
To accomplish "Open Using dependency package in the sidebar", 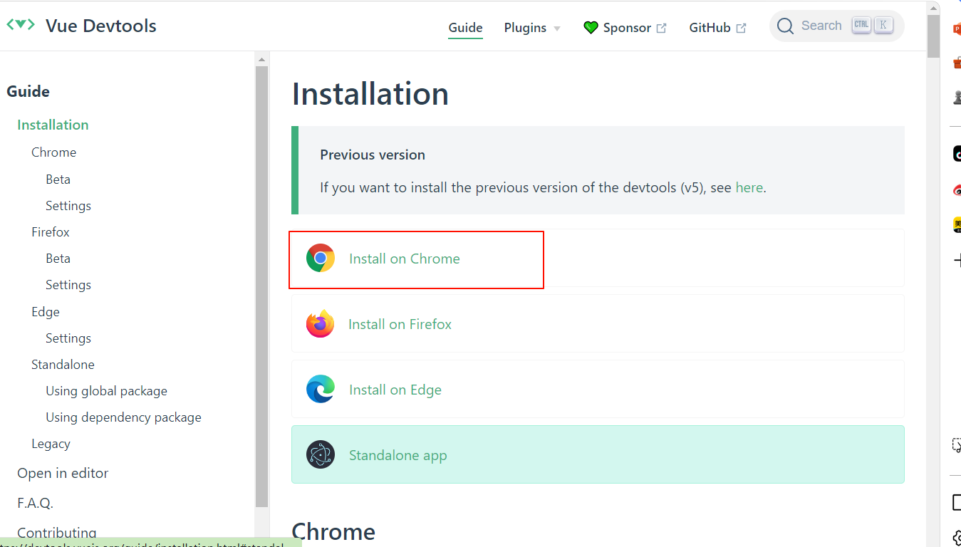I will [x=123, y=417].
